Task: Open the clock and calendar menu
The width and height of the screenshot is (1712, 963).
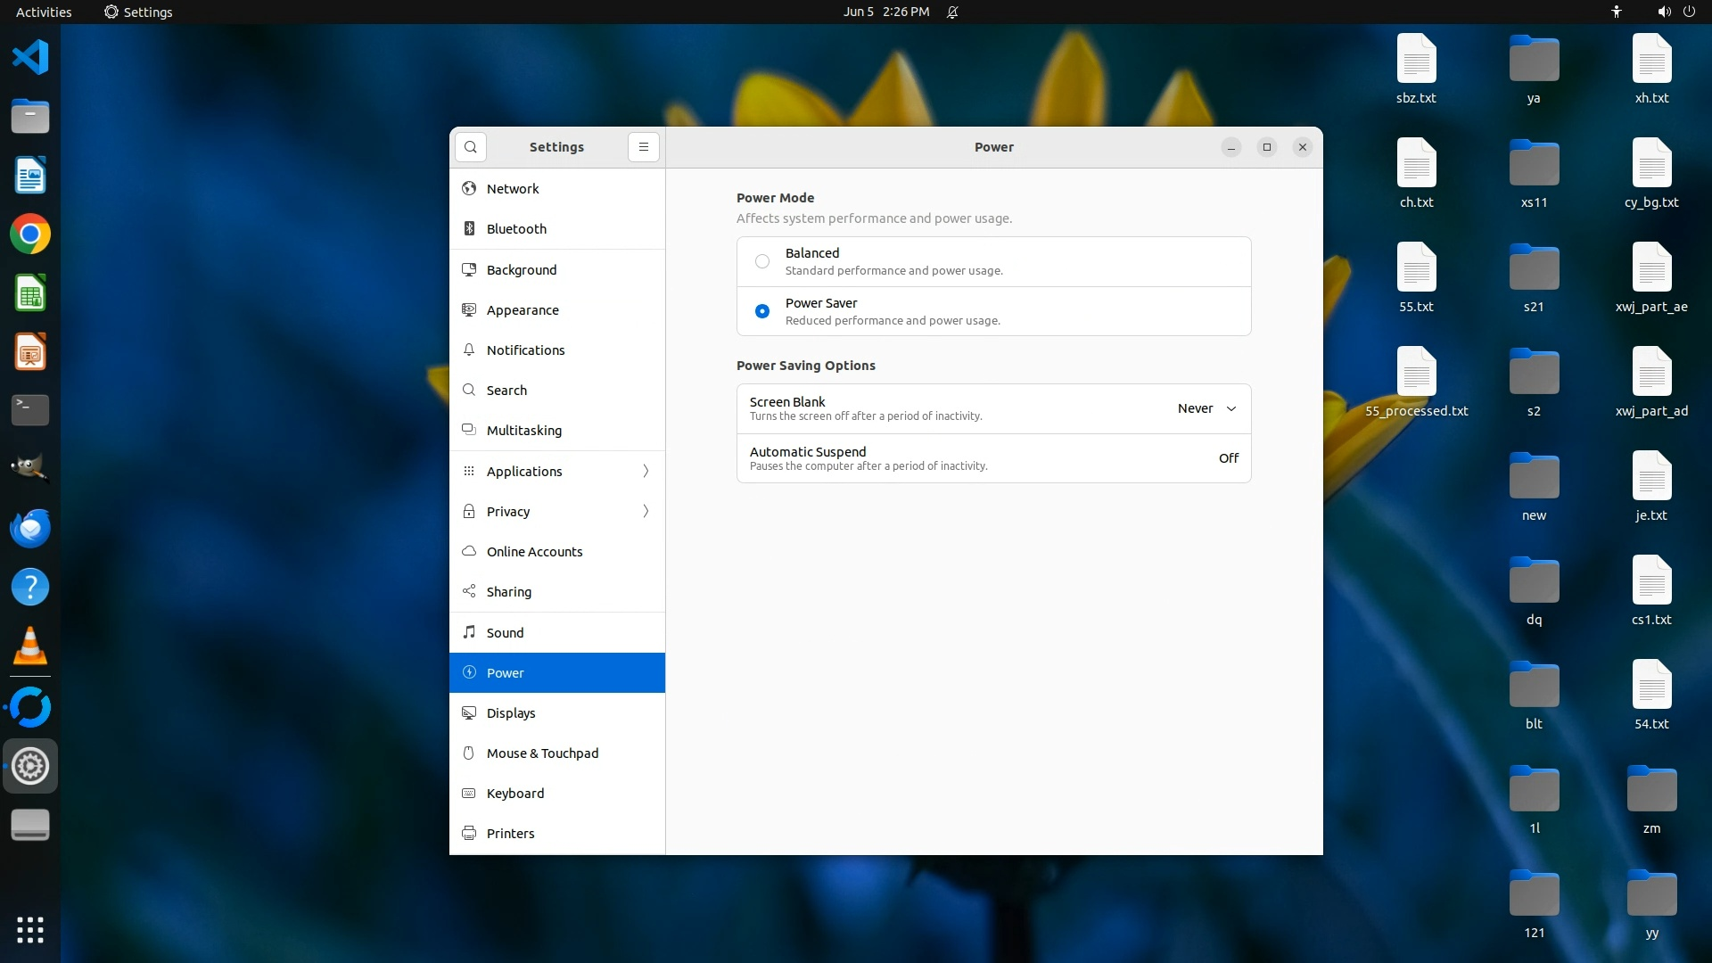Action: pos(885,12)
